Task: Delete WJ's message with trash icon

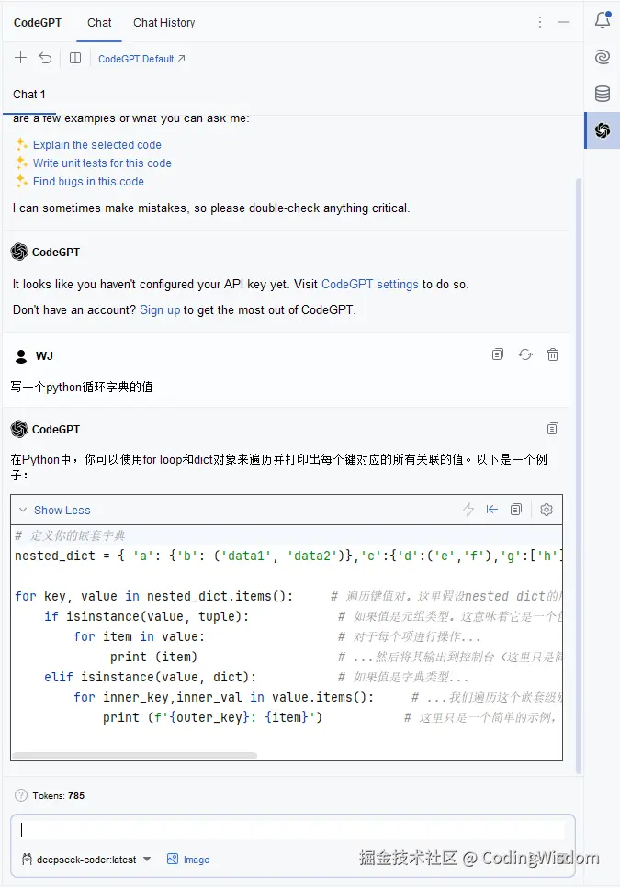Action: point(553,354)
